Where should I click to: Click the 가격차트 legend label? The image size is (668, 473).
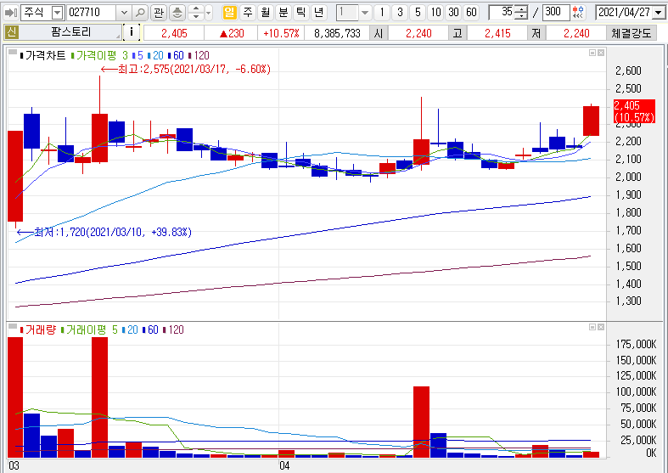(45, 55)
